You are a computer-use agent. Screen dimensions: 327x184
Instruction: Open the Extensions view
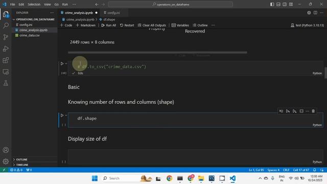click(x=6, y=60)
